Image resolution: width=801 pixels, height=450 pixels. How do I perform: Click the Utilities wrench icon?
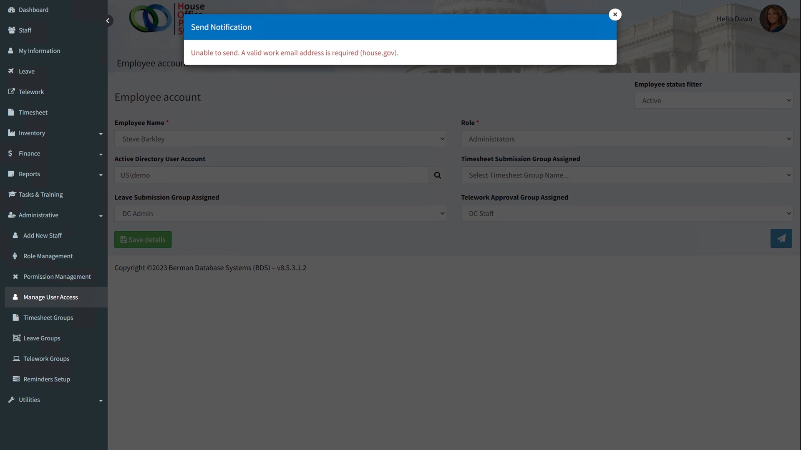(x=11, y=400)
